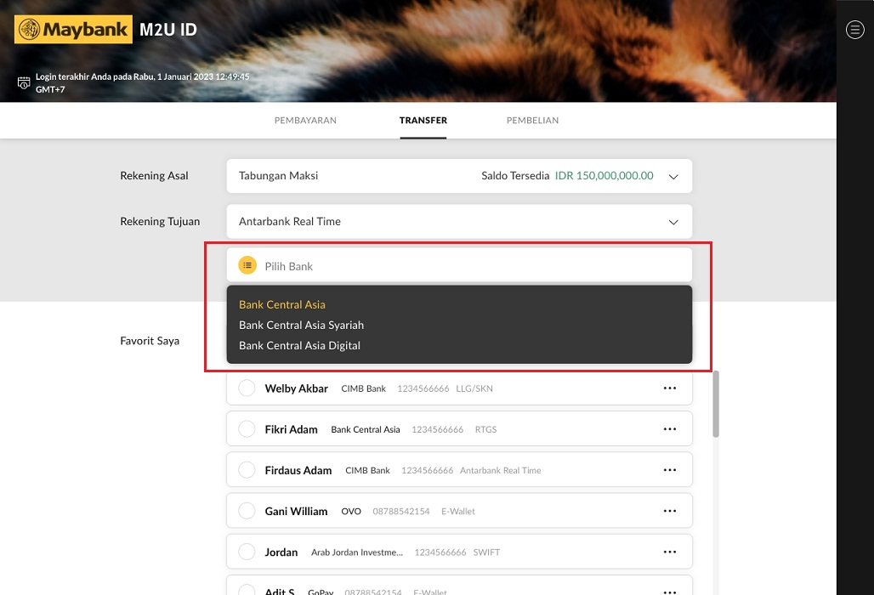Open more options for Jordan
Viewport: 874px width, 595px height.
670,552
